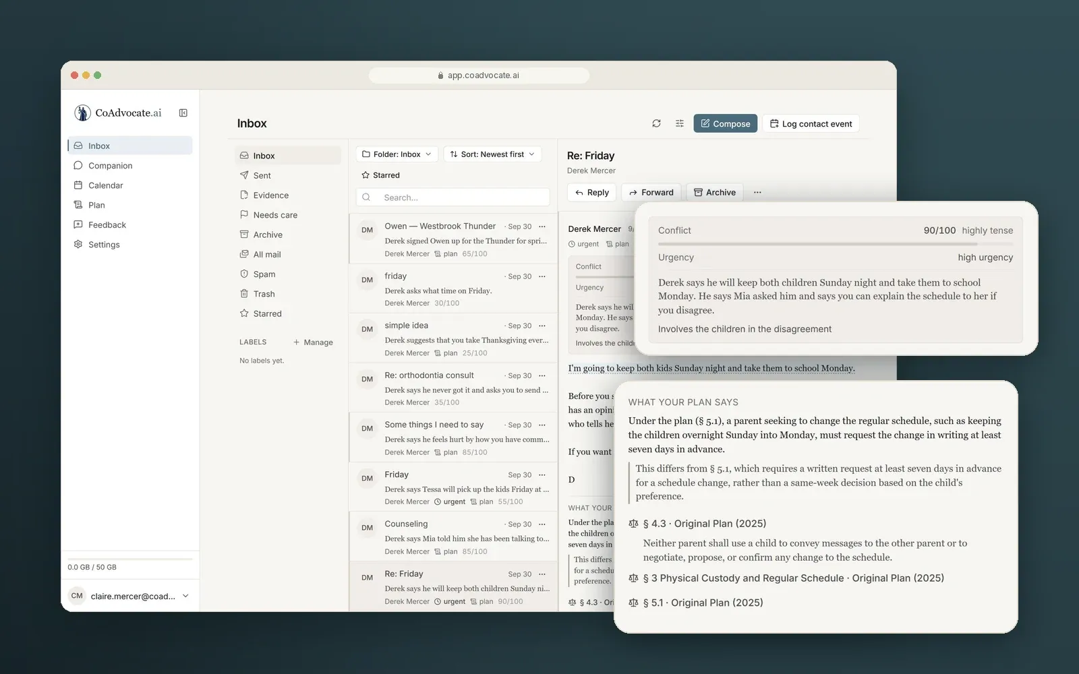The height and width of the screenshot is (674, 1079).
Task: Open more actions for Re: Friday message
Action: 757,192
